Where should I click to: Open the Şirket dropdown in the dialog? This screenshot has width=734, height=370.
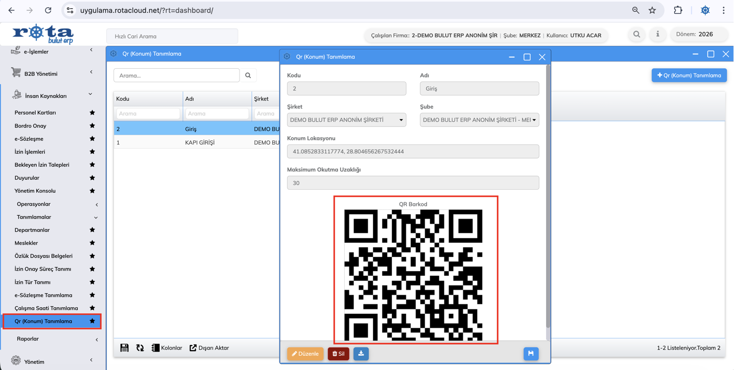(346, 120)
